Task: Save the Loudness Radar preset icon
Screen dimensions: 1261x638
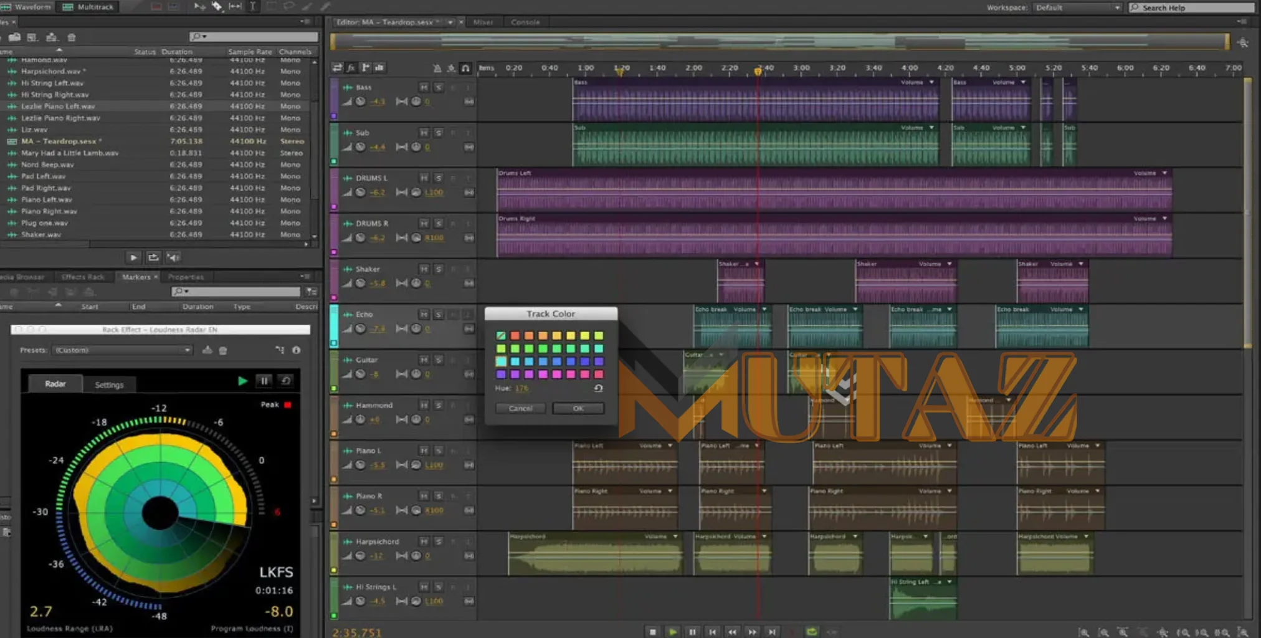Action: pos(207,350)
